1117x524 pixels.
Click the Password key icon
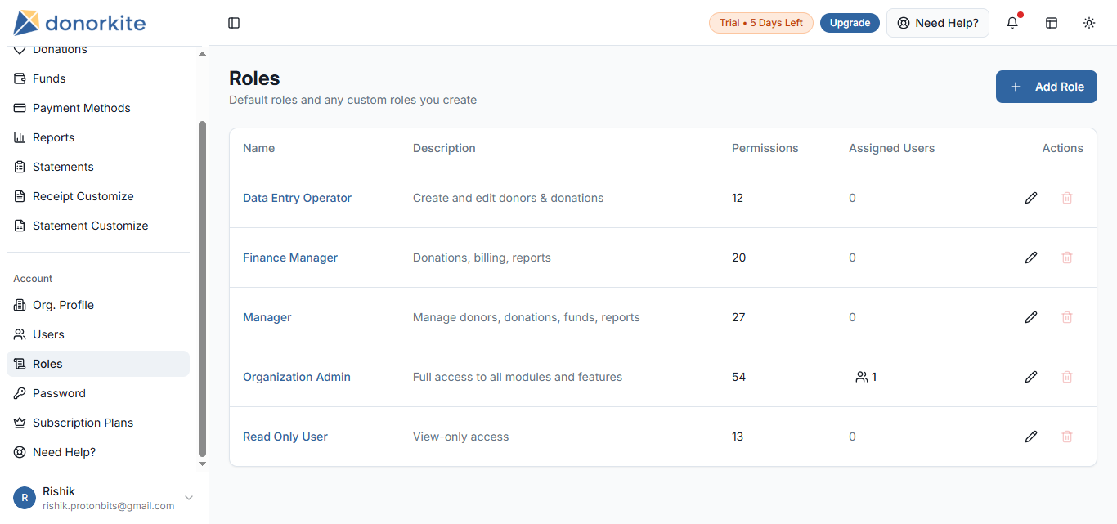(20, 393)
